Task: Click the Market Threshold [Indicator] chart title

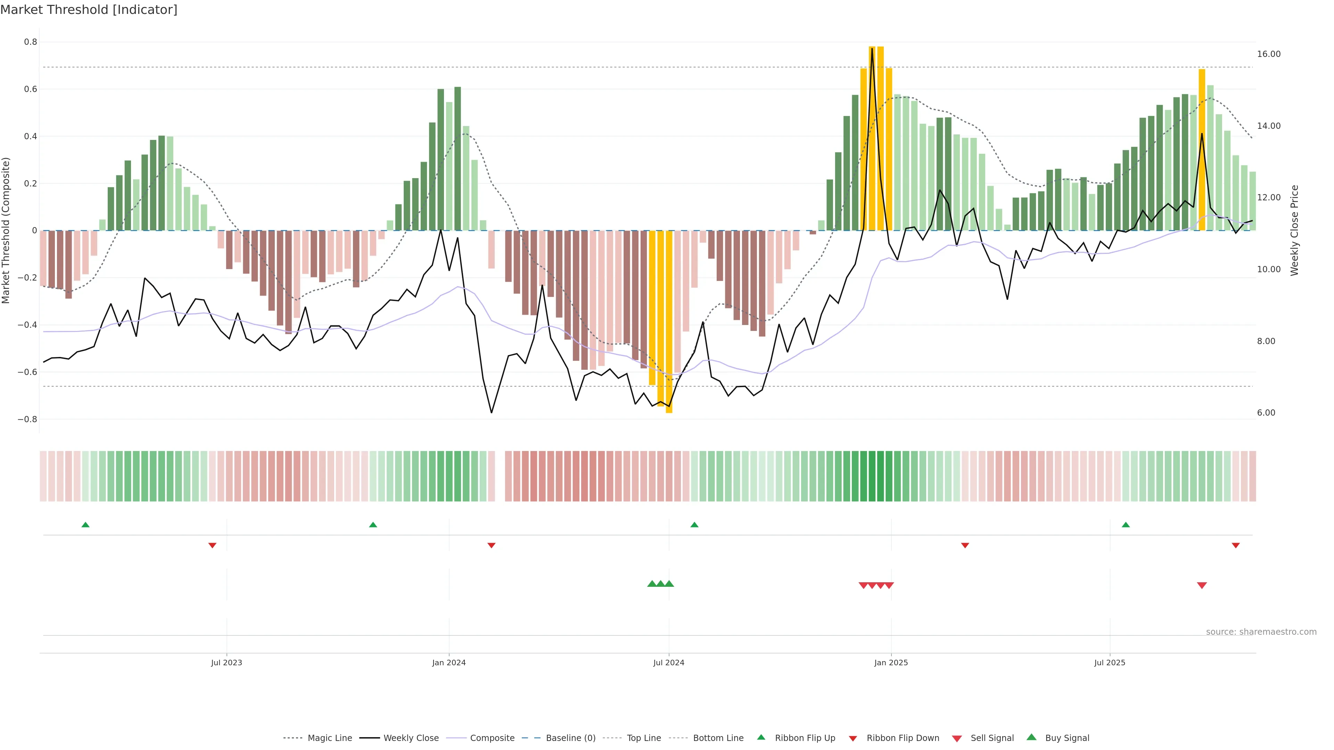Action: [89, 10]
